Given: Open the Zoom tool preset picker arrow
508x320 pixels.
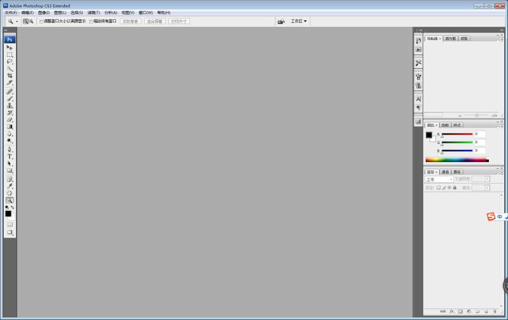Looking at the screenshot, I should click(x=17, y=21).
